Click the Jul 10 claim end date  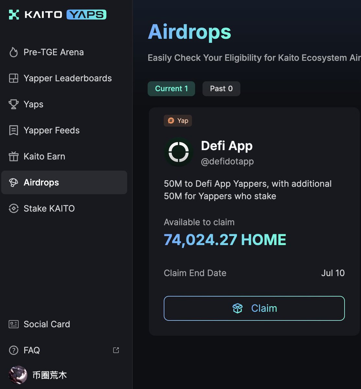click(333, 273)
